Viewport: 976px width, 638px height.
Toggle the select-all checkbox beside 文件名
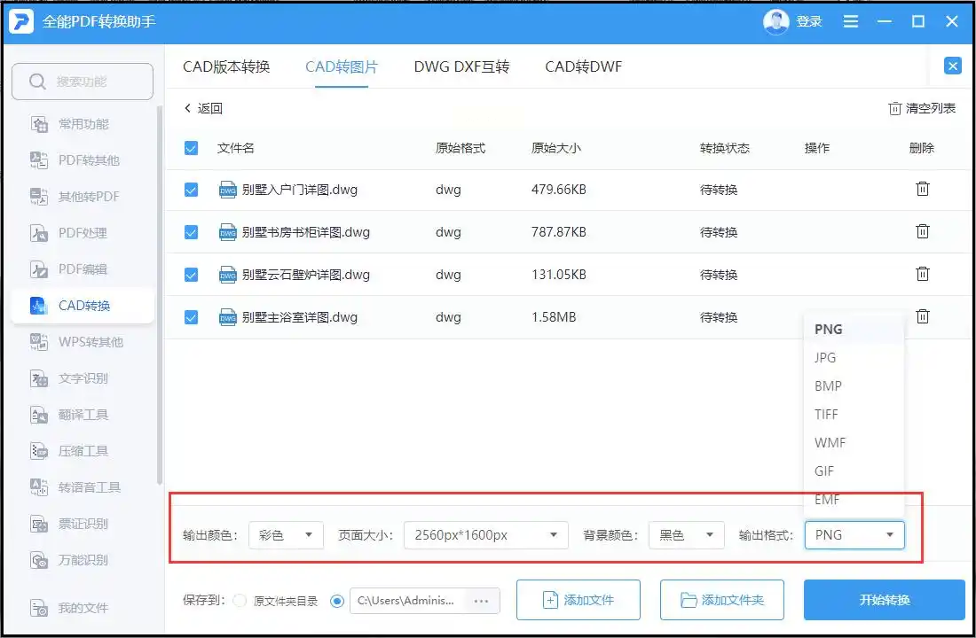(191, 148)
